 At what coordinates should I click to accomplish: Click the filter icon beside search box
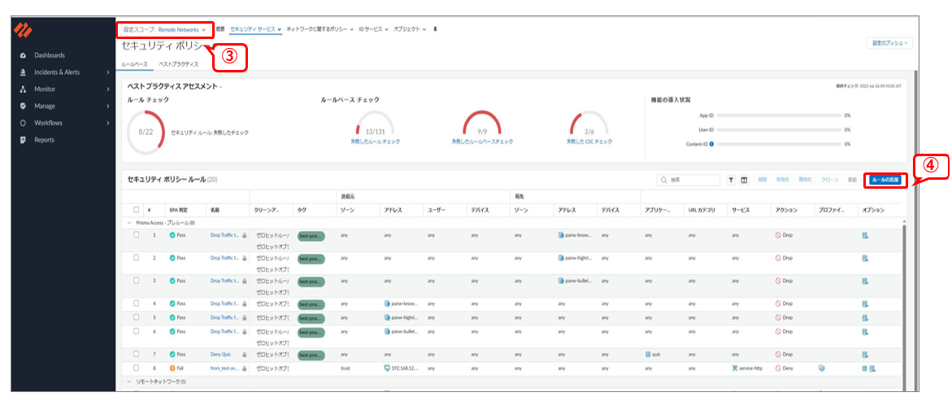[731, 180]
